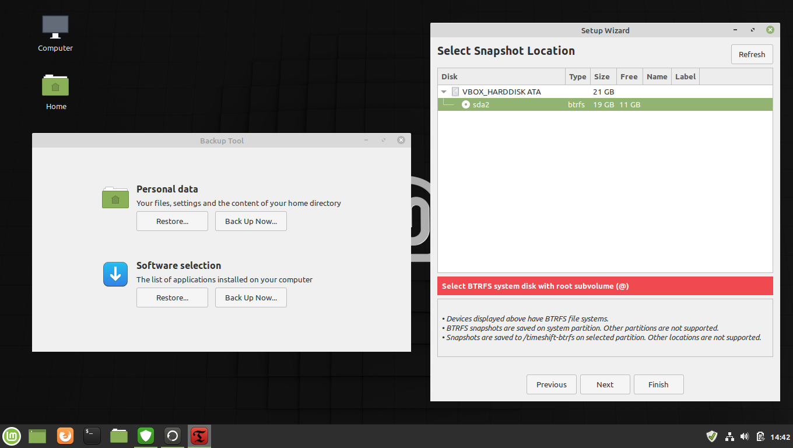Click the Show Desktop panel icon
Image resolution: width=793 pixels, height=448 pixels.
point(37,436)
